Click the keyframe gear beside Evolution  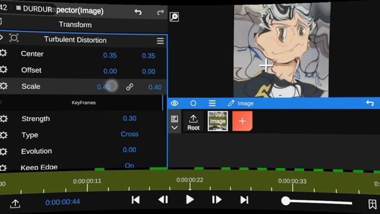click(x=4, y=152)
